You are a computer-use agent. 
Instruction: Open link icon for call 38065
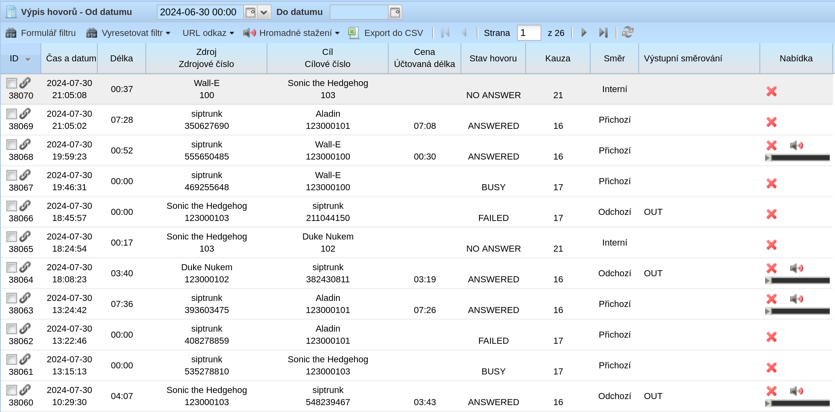coord(25,236)
